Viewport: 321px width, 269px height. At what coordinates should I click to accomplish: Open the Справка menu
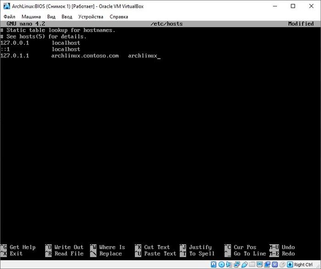119,17
